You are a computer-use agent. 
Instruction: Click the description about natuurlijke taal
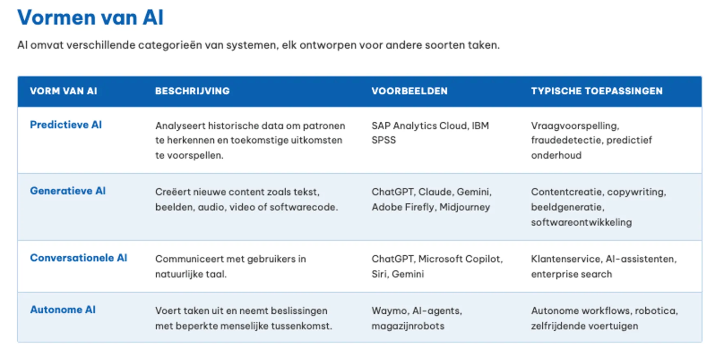(230, 267)
